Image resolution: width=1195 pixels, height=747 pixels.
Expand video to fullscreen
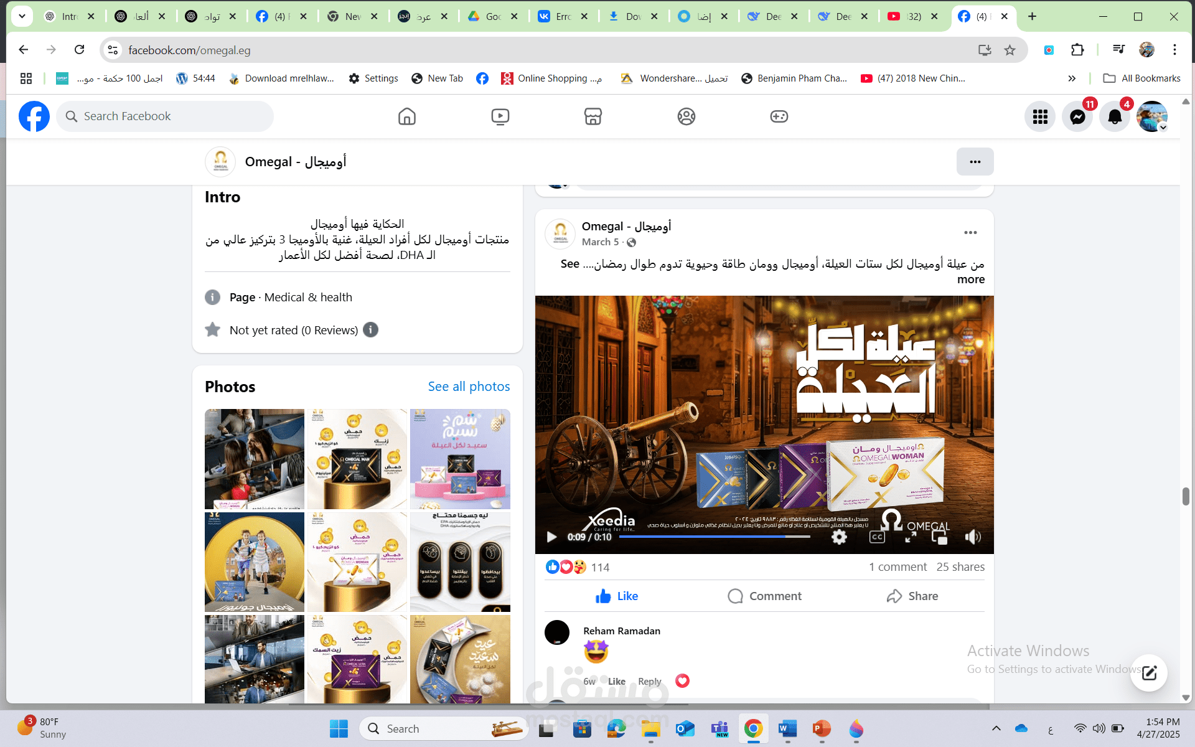[911, 537]
